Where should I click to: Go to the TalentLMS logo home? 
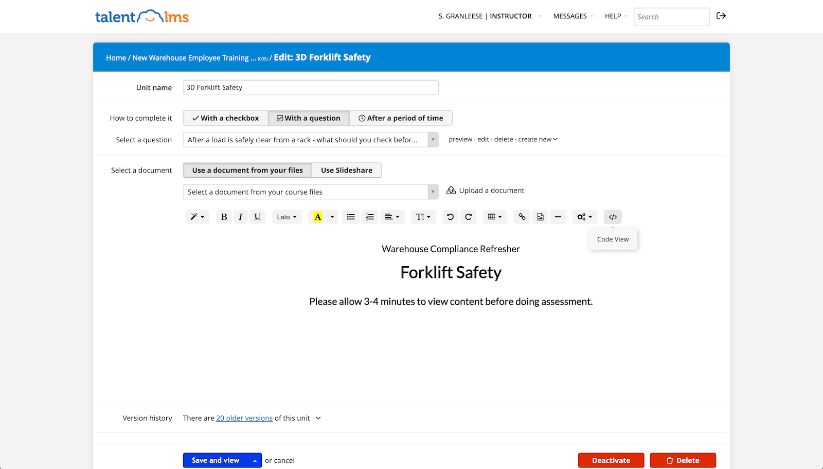point(142,16)
